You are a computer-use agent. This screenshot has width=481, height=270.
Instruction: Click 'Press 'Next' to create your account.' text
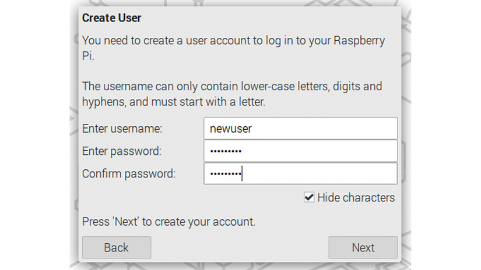click(x=168, y=222)
